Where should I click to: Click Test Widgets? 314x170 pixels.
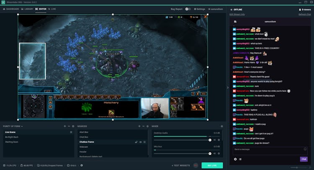[180, 165]
